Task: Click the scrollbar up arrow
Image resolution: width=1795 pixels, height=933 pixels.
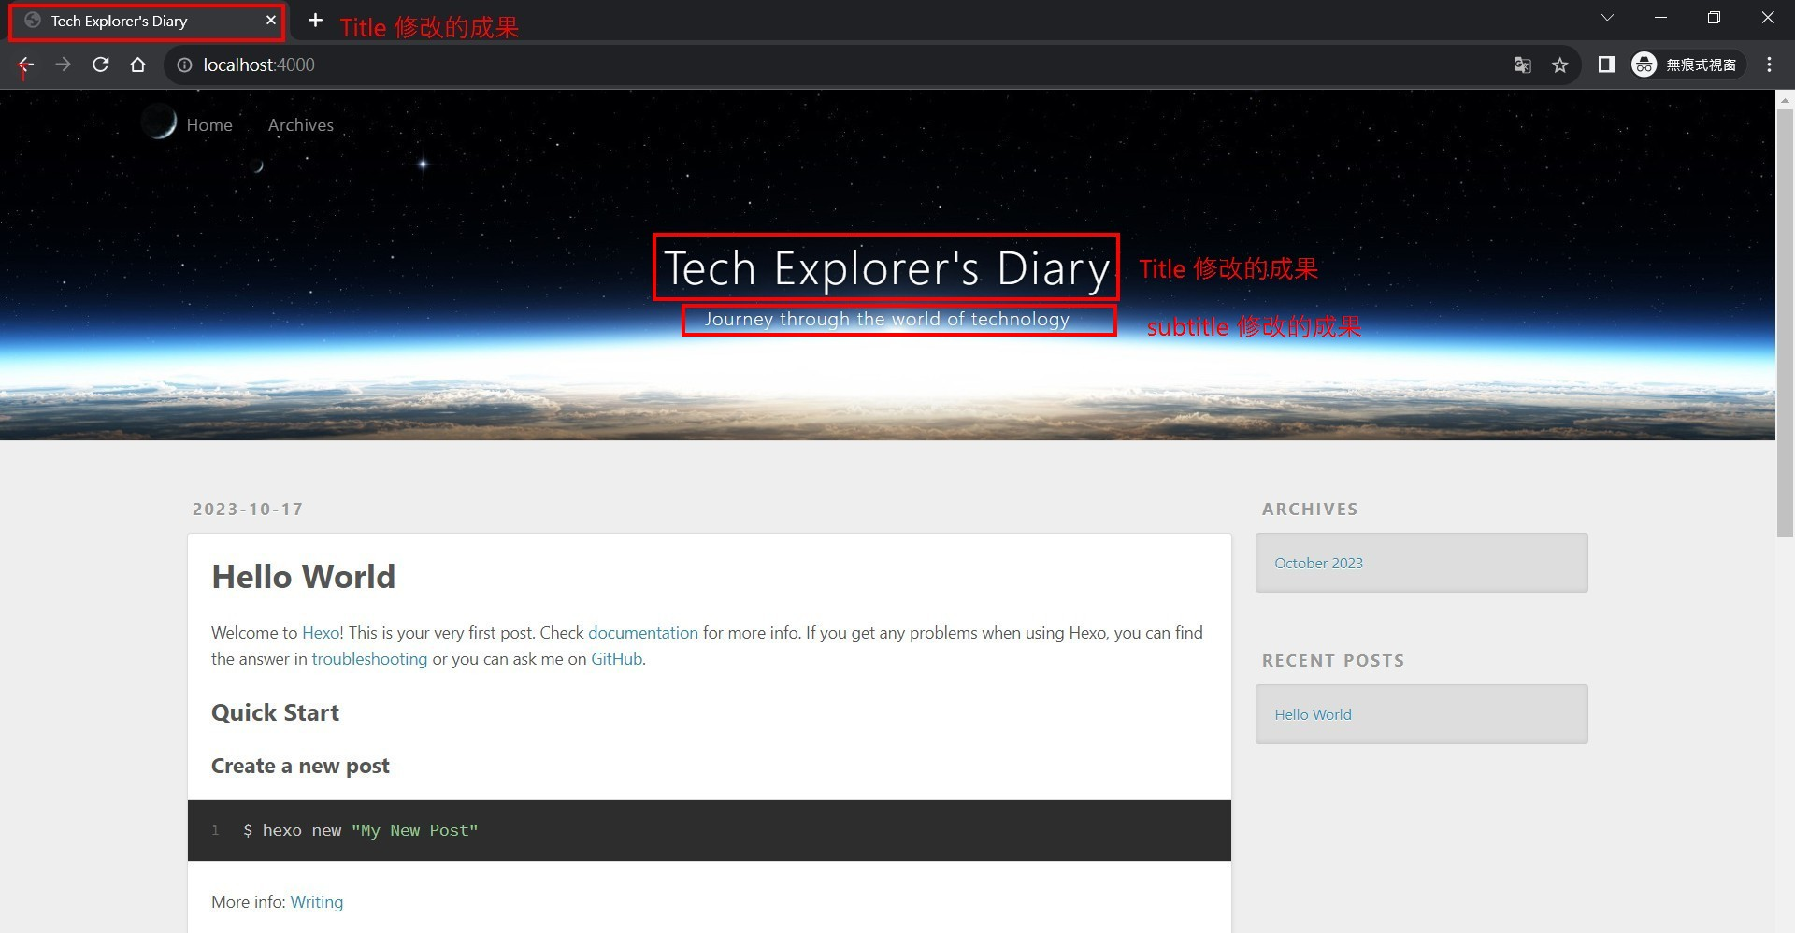Action: point(1785,99)
